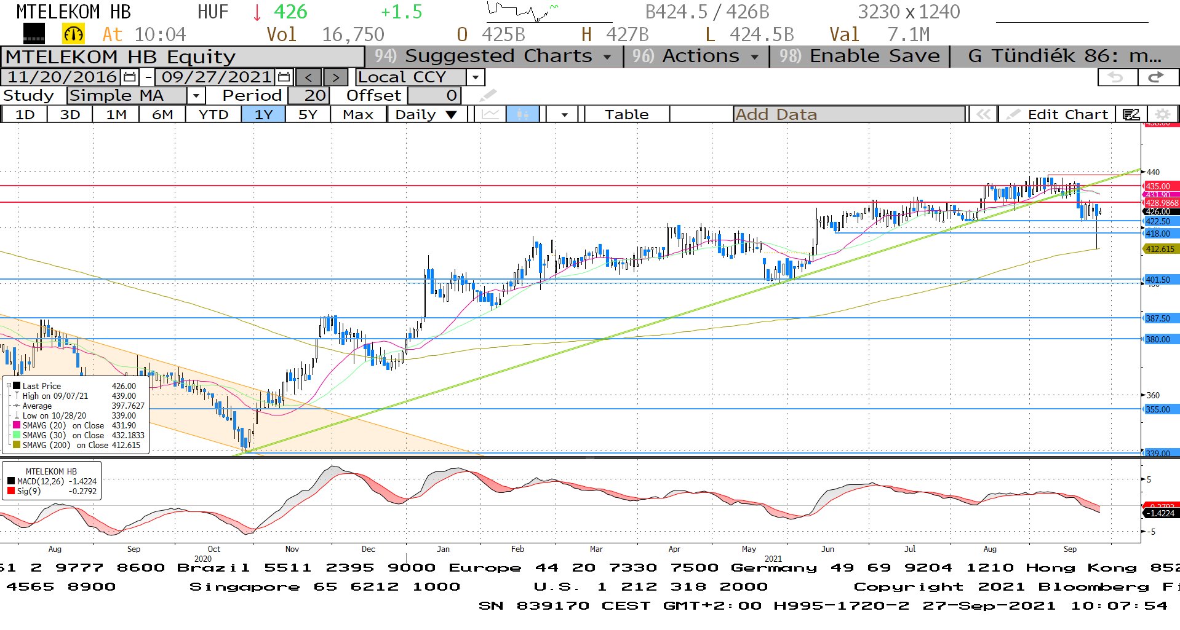Click the MTELEKOM HB Equity security field
Screen dimensions: 1180x630
click(183, 57)
